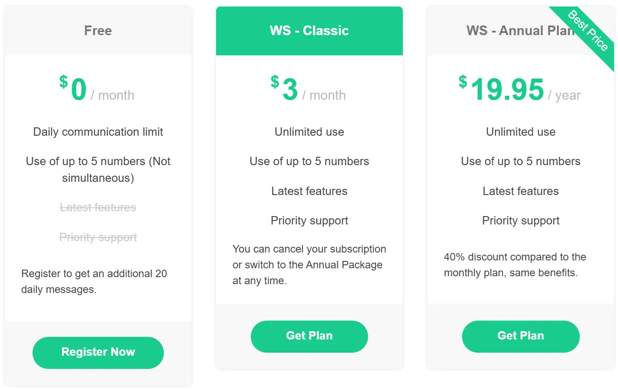Image resolution: width=618 pixels, height=390 pixels.
Task: Click the Daily communication limit text
Action: (x=98, y=132)
